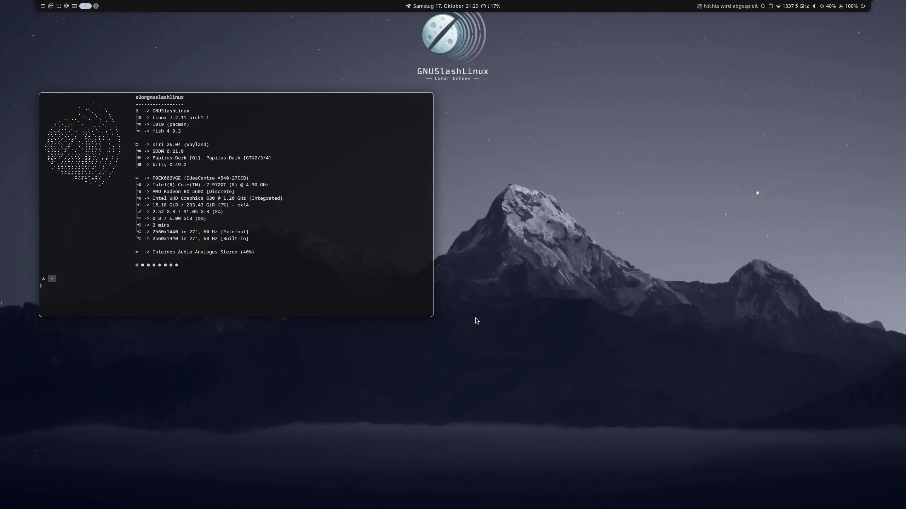This screenshot has width=906, height=509.
Task: Open Wi-Fi network 1337 5 GHz icon
Action: pos(778,6)
